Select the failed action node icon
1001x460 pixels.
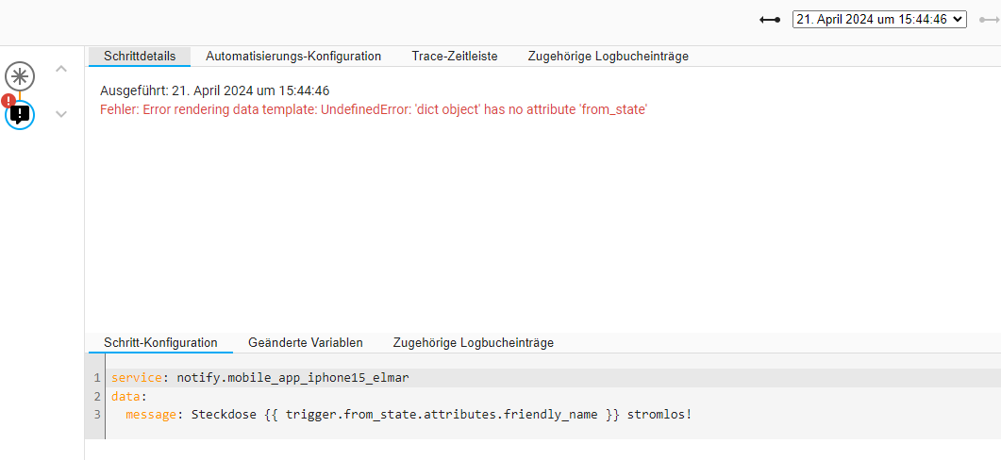20,115
